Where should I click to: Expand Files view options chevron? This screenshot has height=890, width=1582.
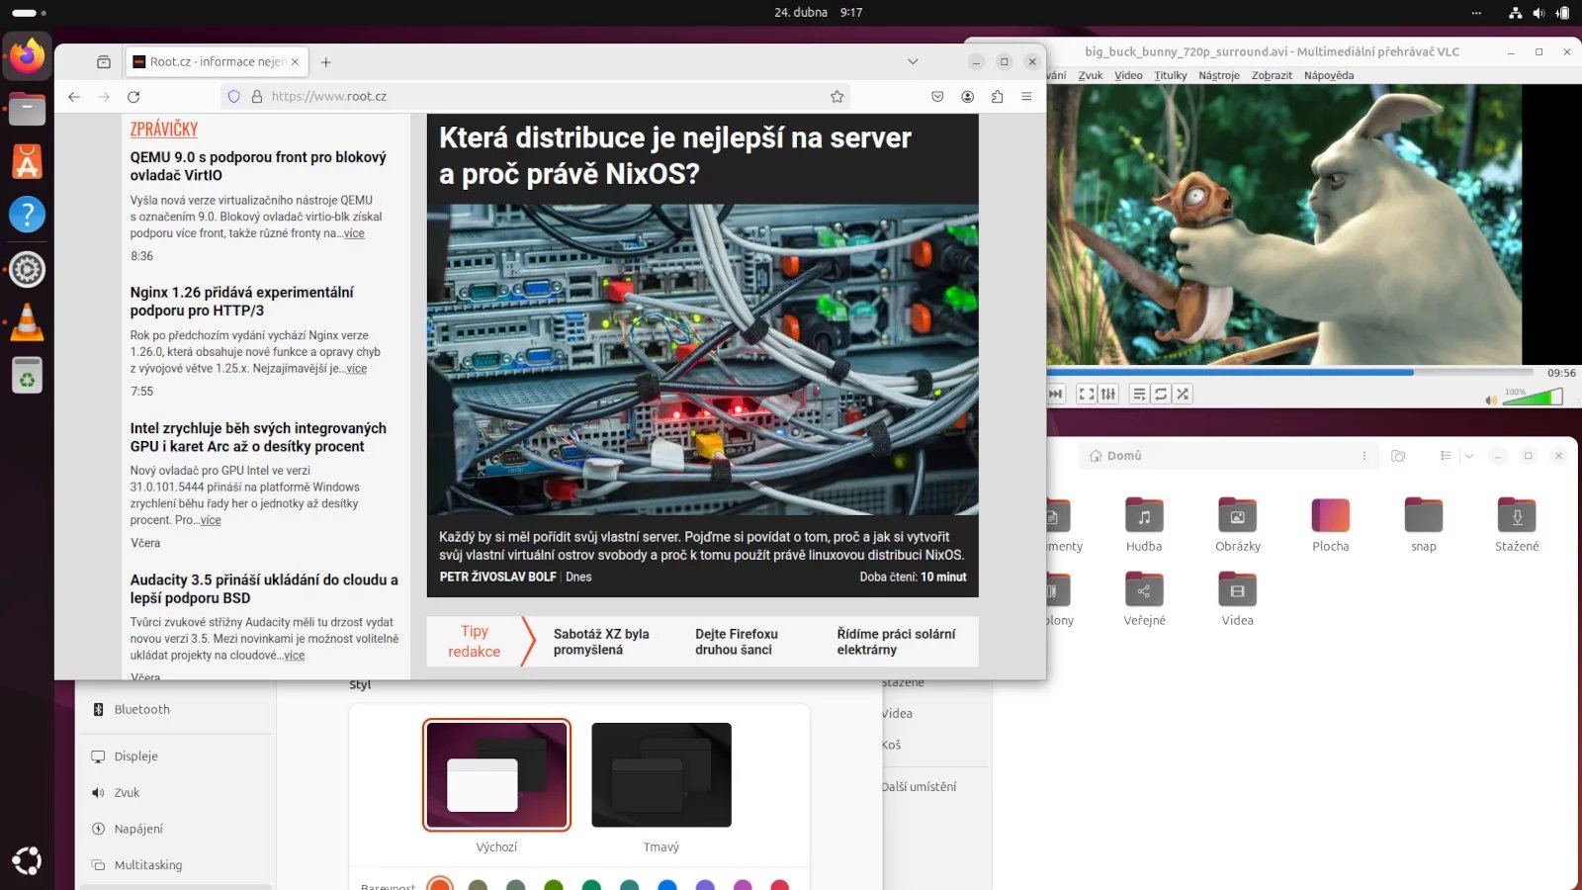(x=1469, y=456)
